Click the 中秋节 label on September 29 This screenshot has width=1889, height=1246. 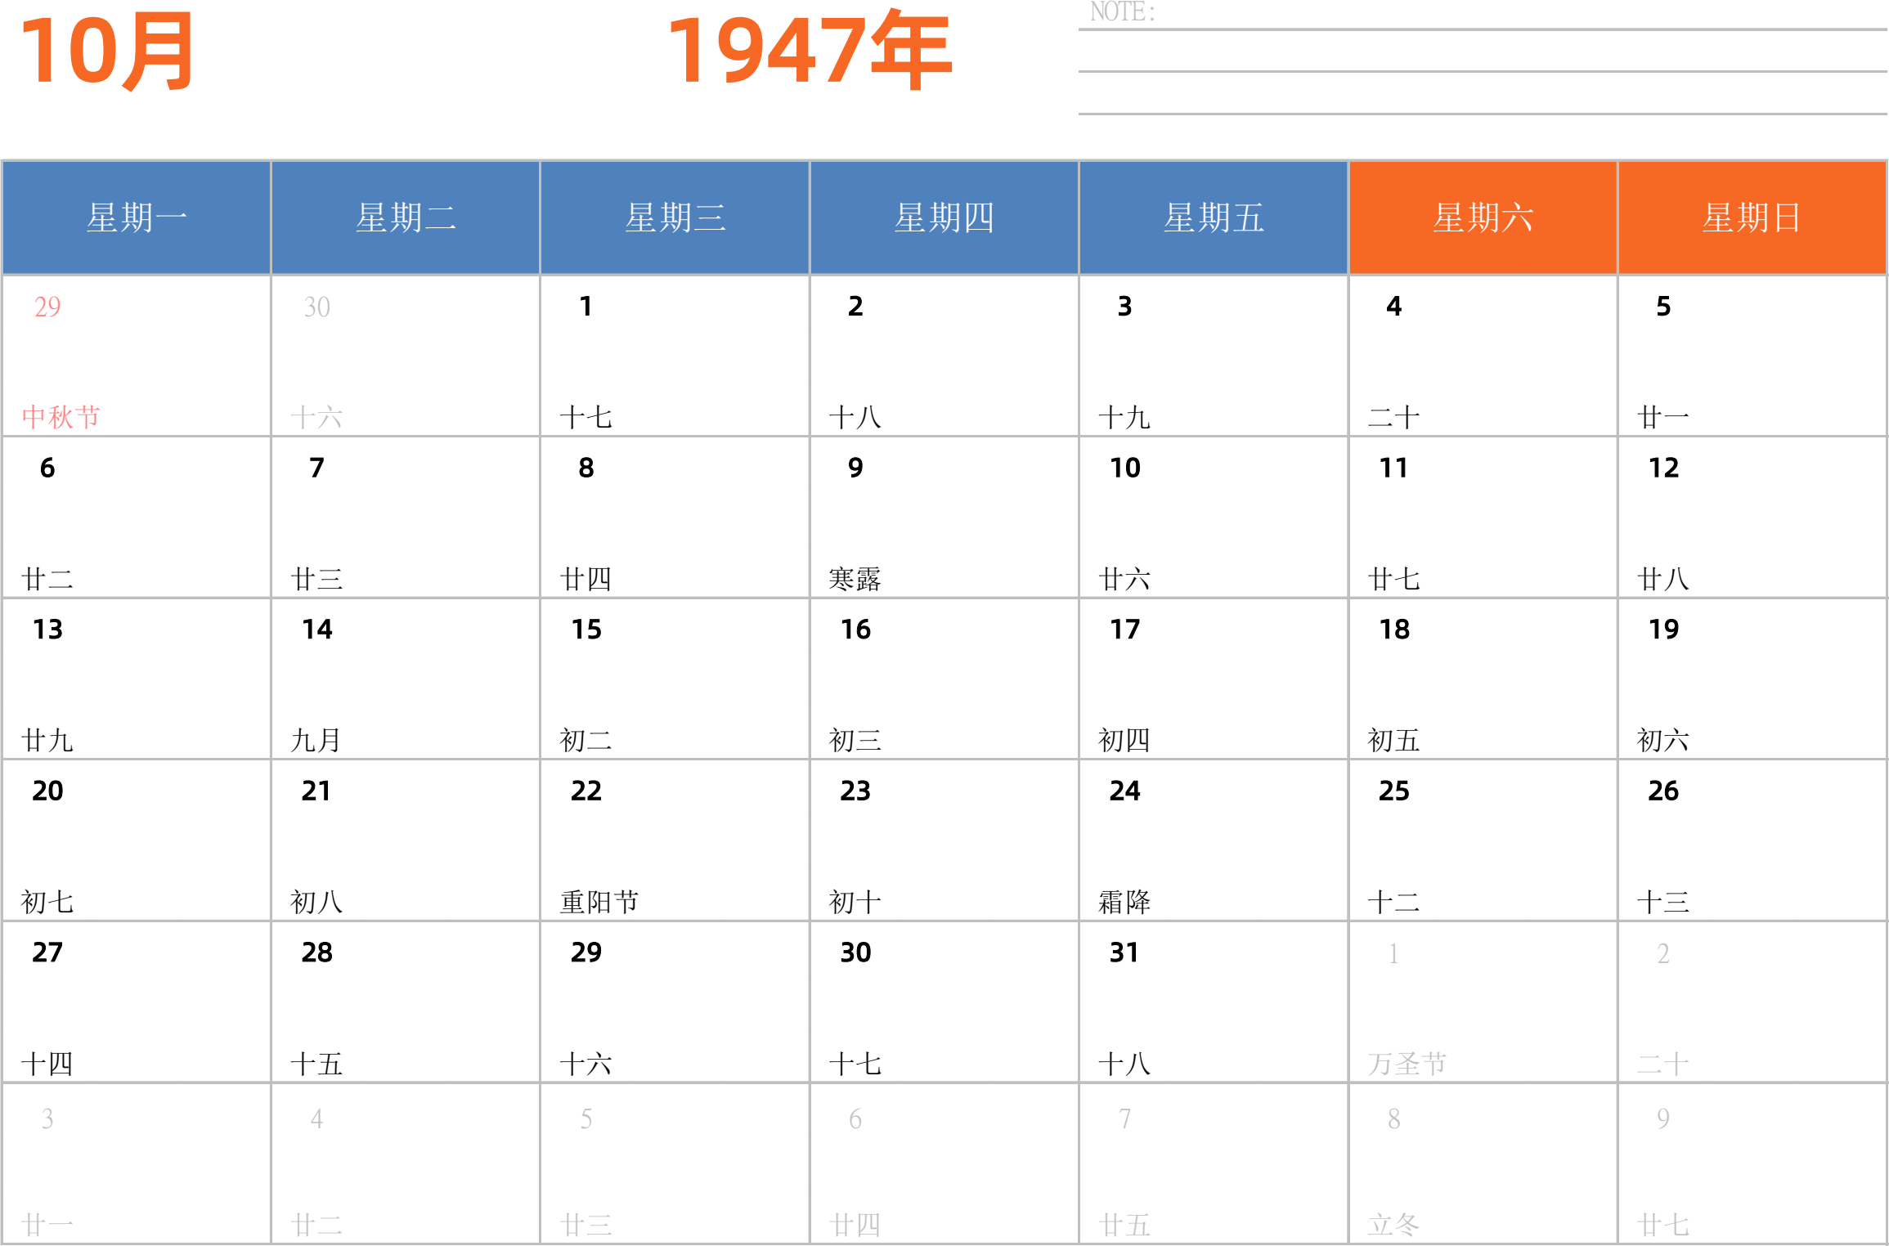pos(61,417)
